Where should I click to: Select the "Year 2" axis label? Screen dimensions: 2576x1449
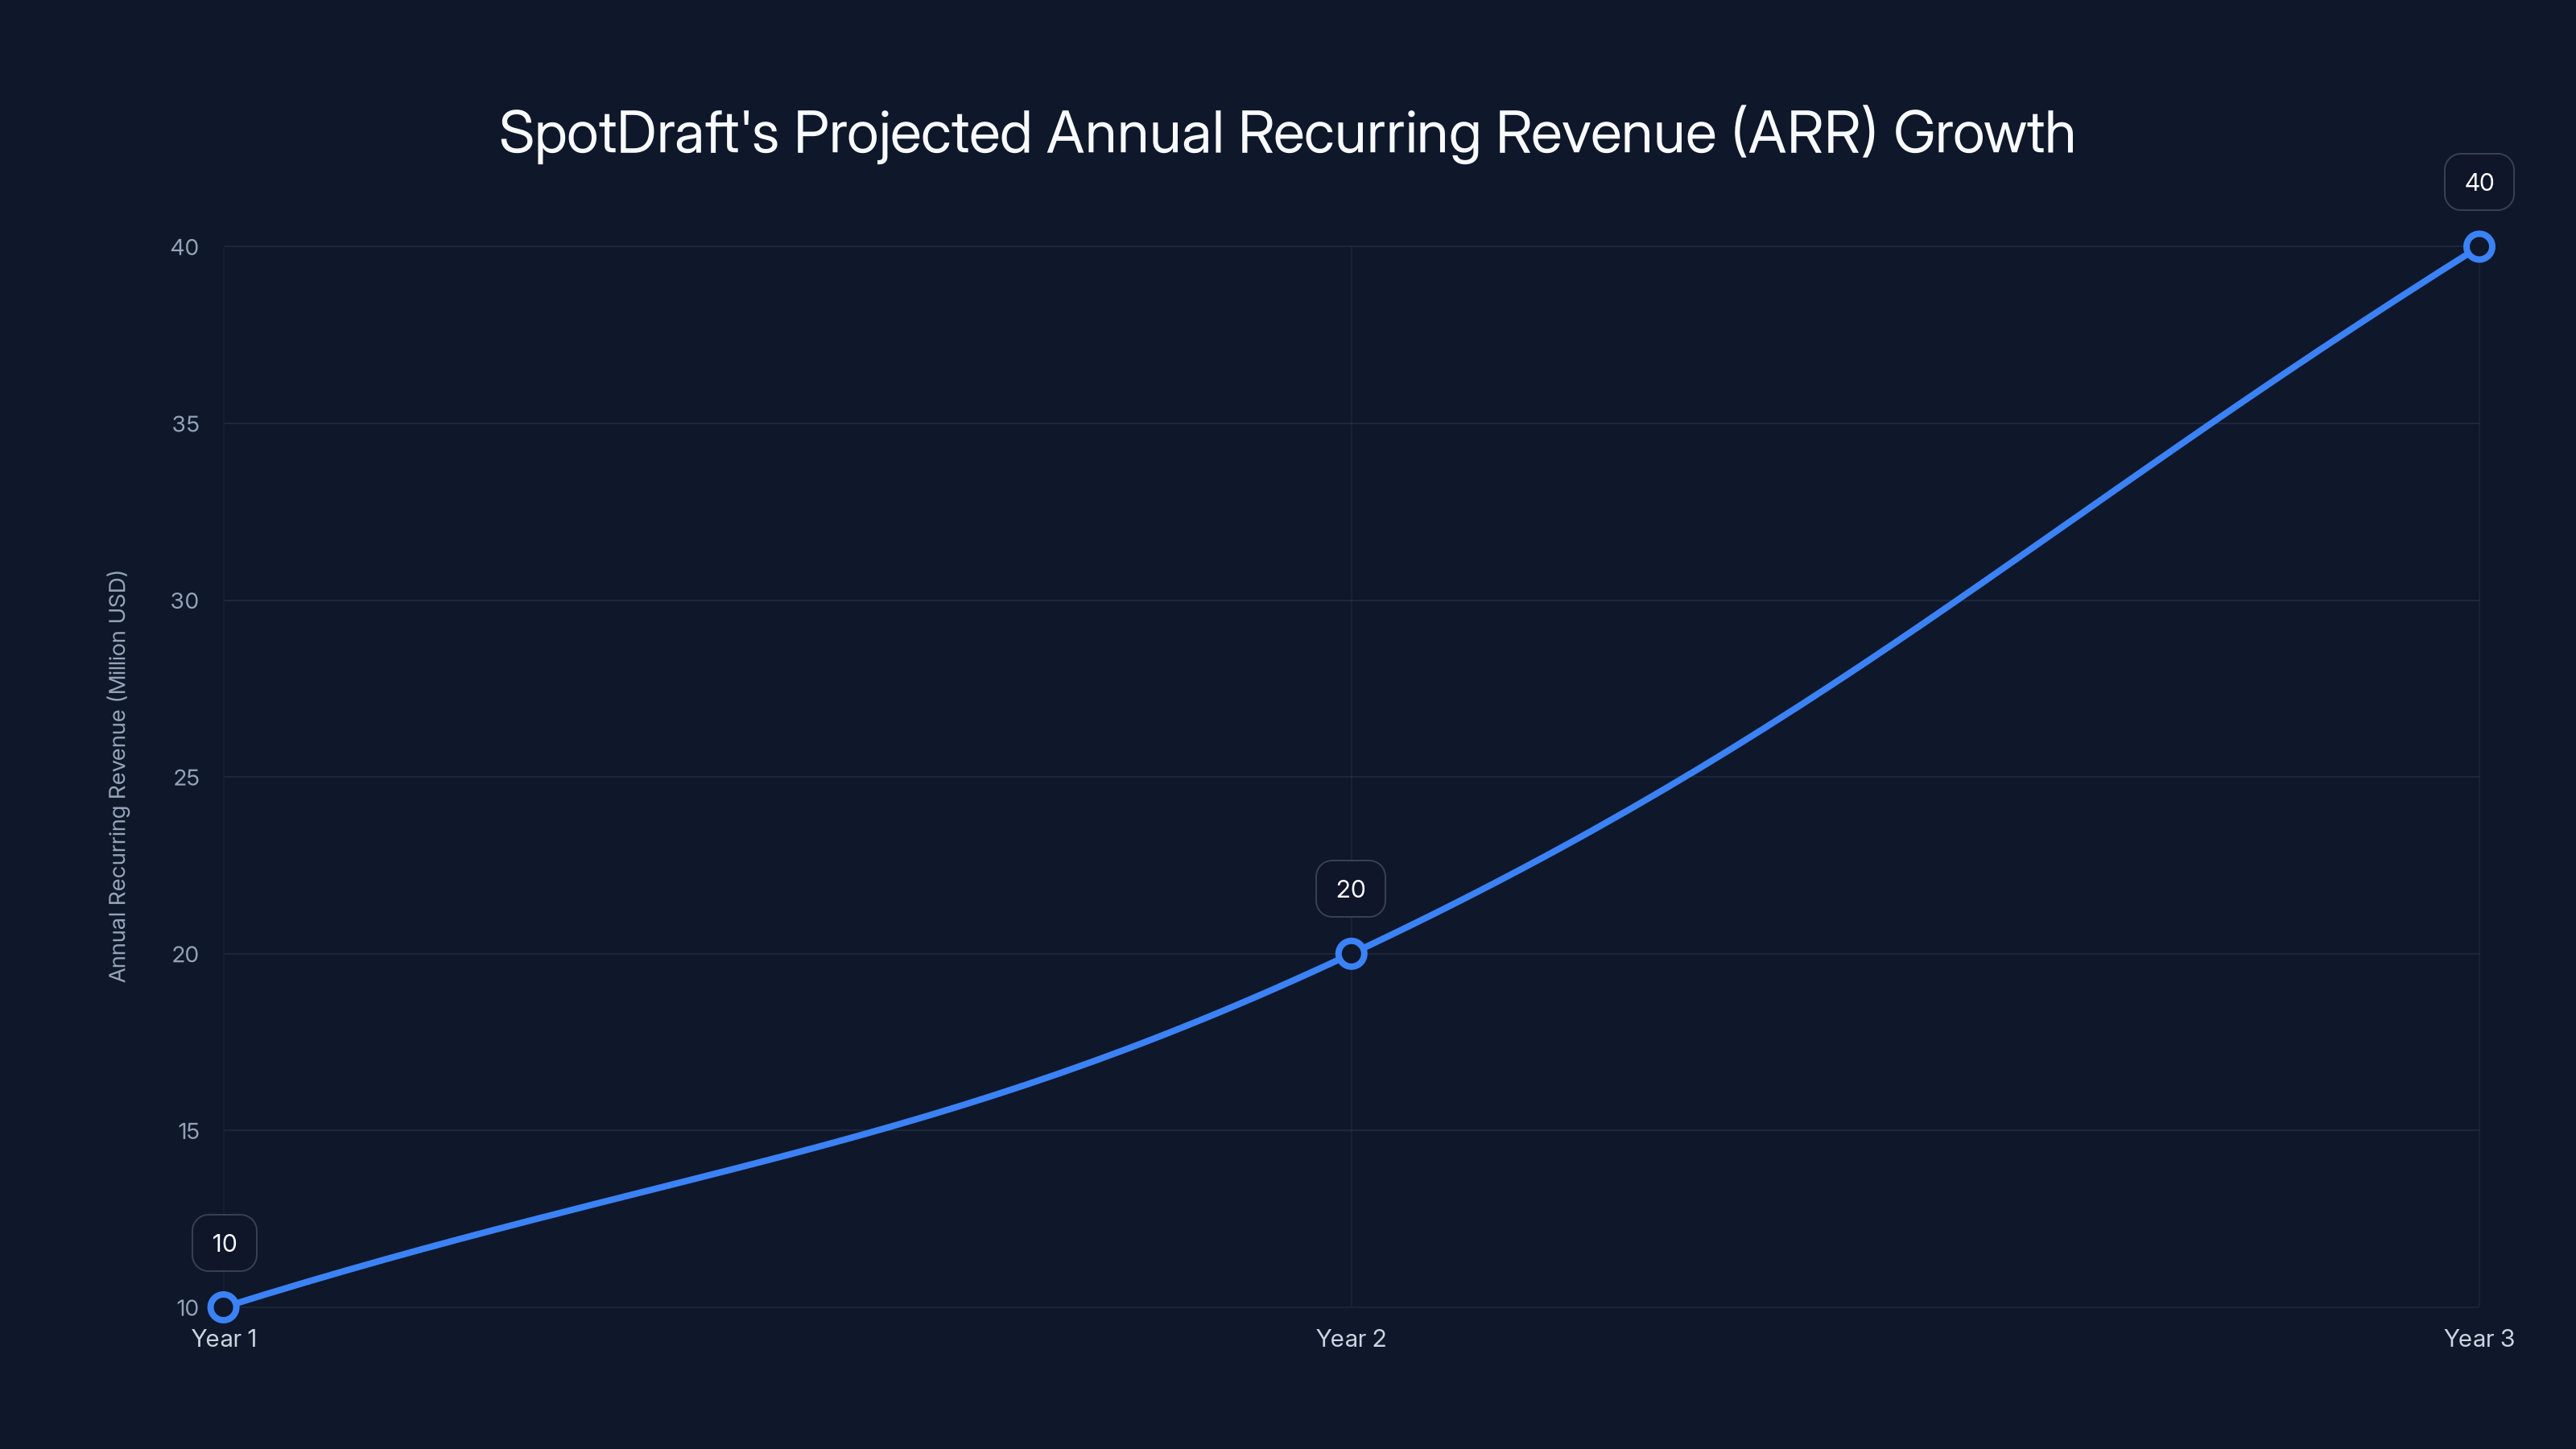coord(1351,1338)
